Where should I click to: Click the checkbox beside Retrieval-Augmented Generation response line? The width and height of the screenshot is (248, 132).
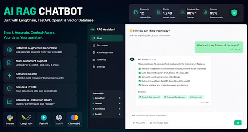coord(139,69)
